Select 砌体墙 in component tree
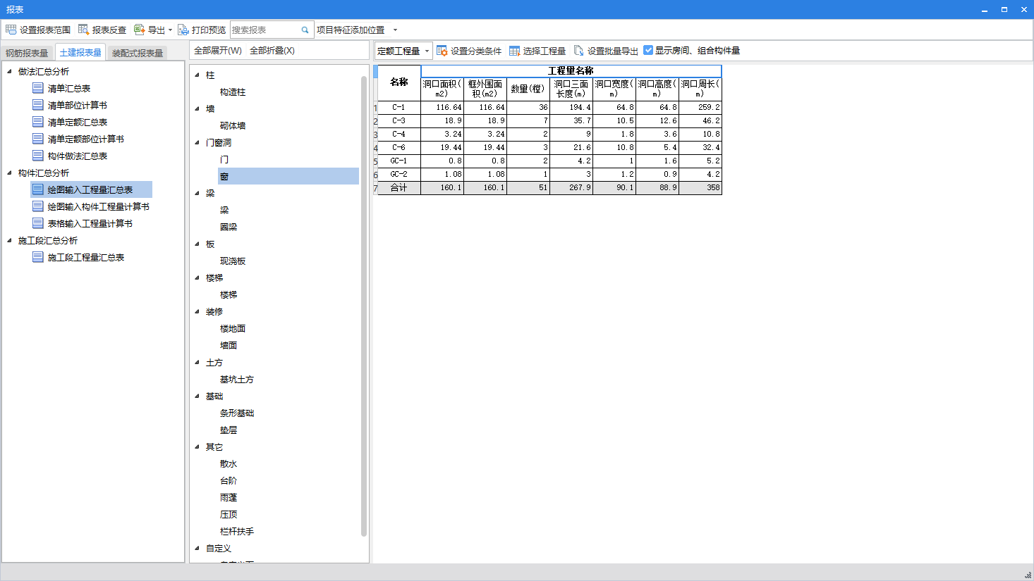The height and width of the screenshot is (581, 1034). click(x=233, y=125)
